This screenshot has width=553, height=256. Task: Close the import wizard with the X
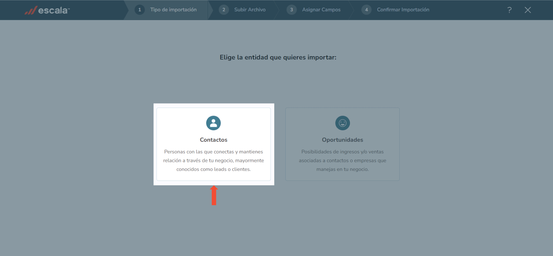tap(528, 10)
